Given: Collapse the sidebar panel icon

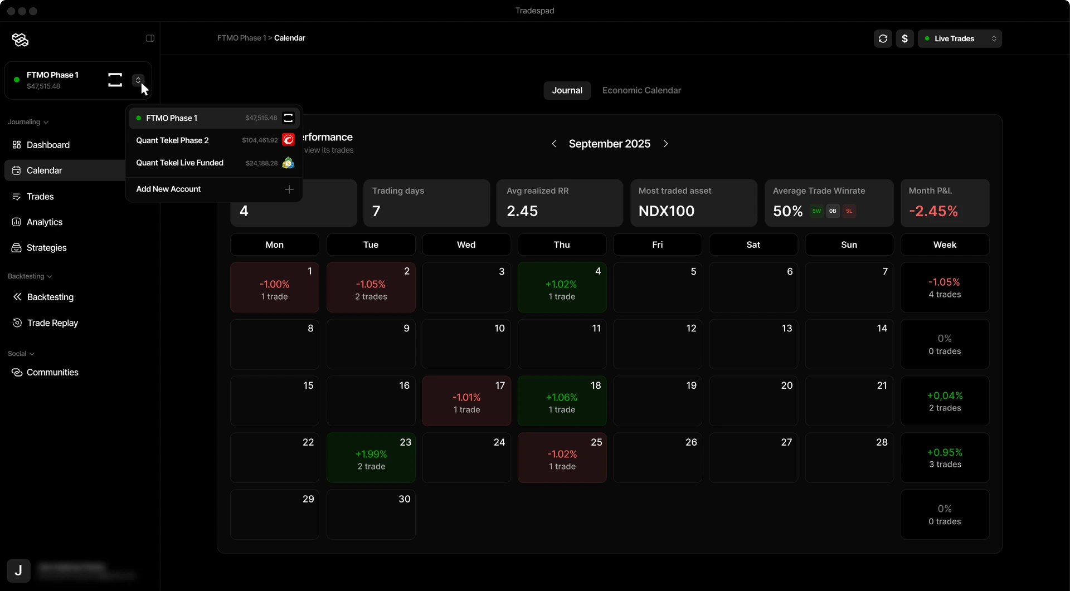Looking at the screenshot, I should [150, 38].
